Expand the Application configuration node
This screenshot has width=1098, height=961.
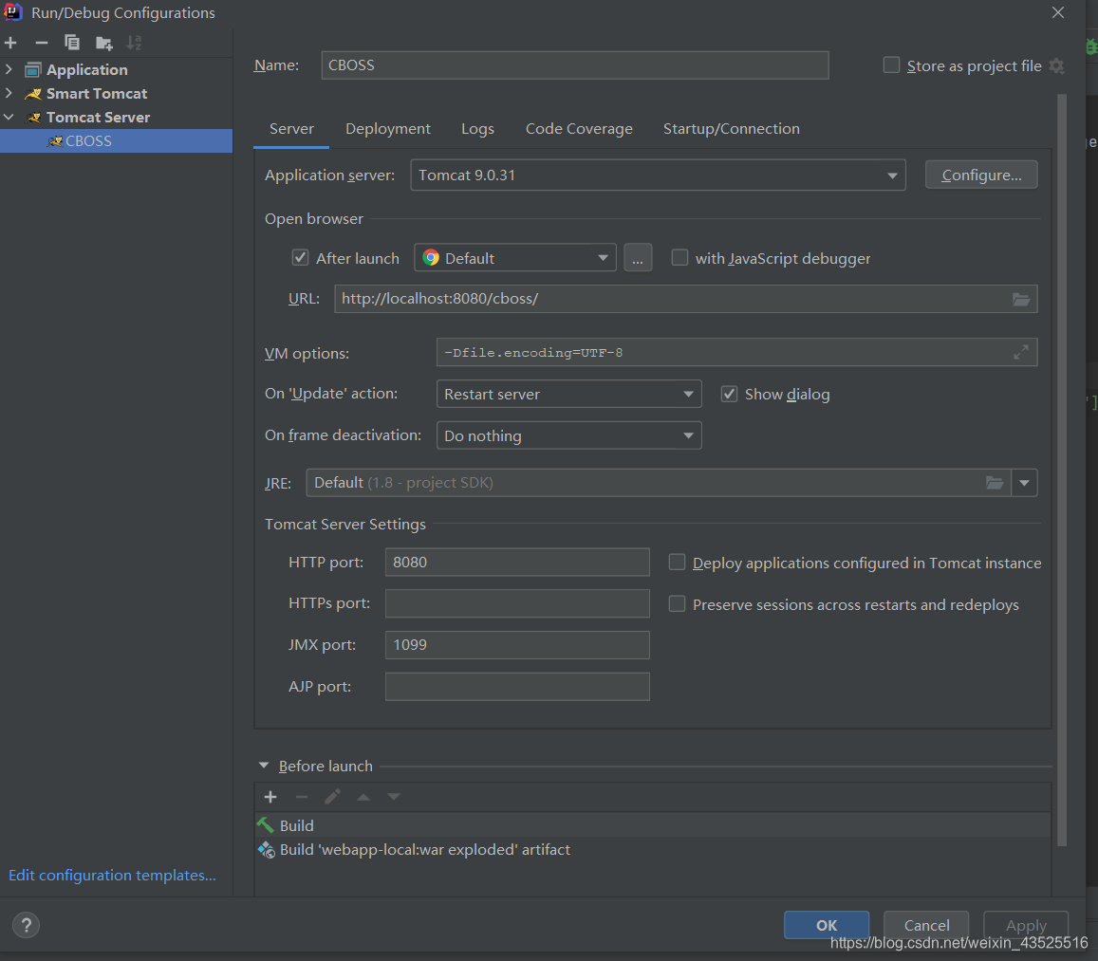coord(9,69)
